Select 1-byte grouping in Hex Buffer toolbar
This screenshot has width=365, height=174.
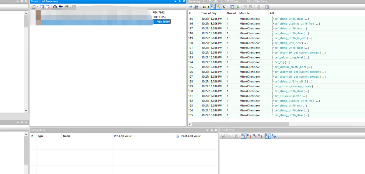pyautogui.click(x=244, y=136)
